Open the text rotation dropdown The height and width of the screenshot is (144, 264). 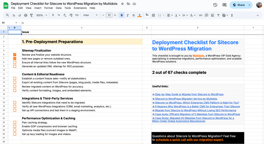[x=193, y=15]
